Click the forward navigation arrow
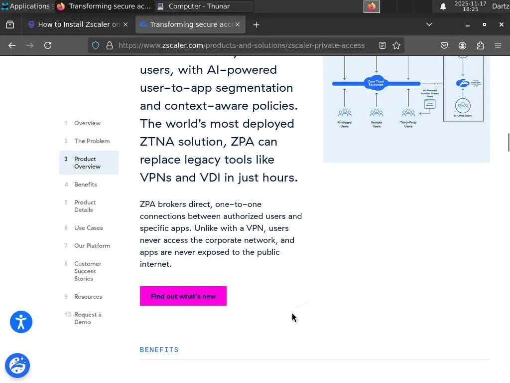The height and width of the screenshot is (383, 510). [x=30, y=45]
